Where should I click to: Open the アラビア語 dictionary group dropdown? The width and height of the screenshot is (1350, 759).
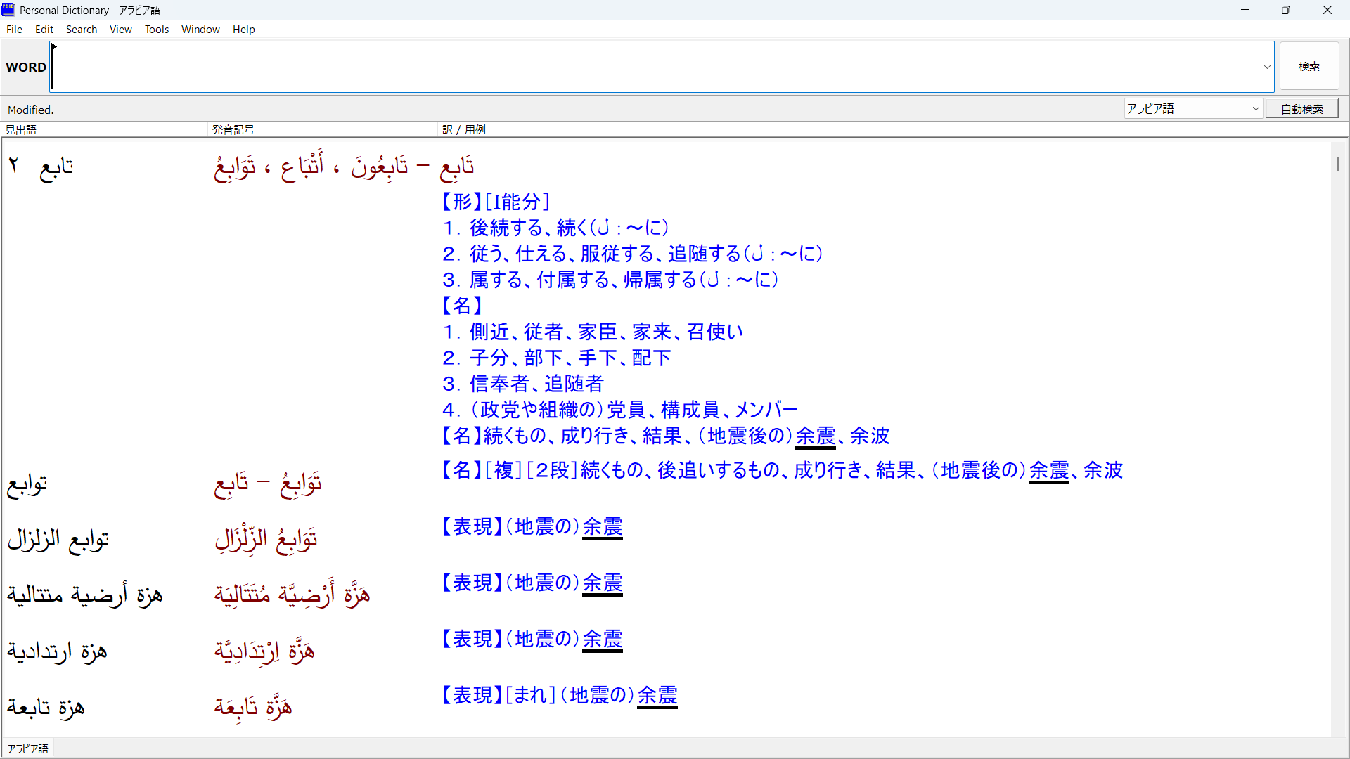click(1193, 109)
